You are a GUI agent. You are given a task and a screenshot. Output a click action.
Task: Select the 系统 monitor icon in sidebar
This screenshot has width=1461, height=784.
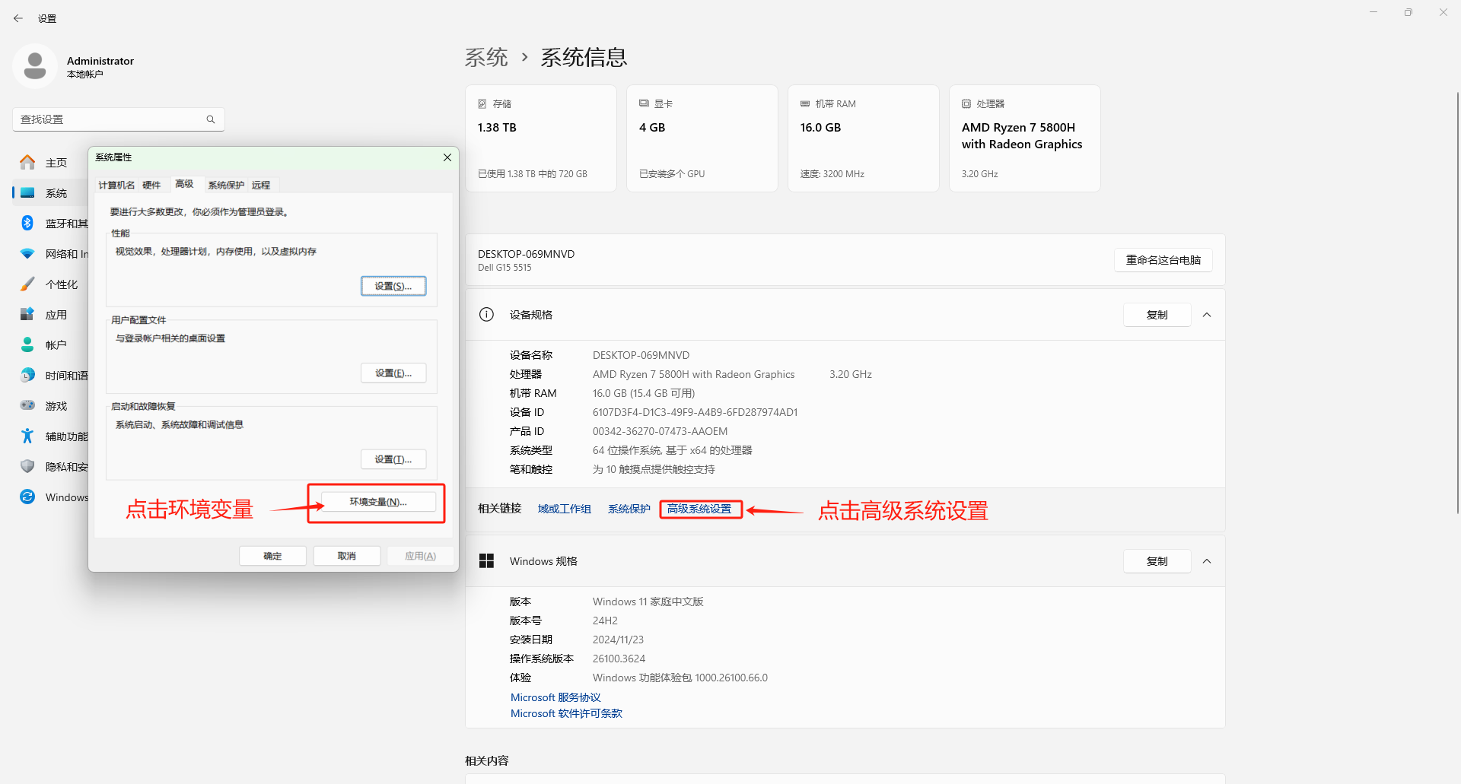coord(27,192)
